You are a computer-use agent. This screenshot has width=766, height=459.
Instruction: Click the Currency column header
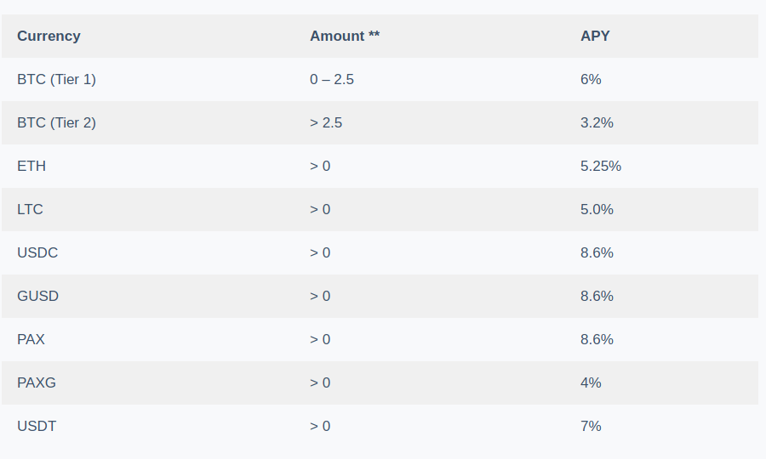pyautogui.click(x=49, y=36)
